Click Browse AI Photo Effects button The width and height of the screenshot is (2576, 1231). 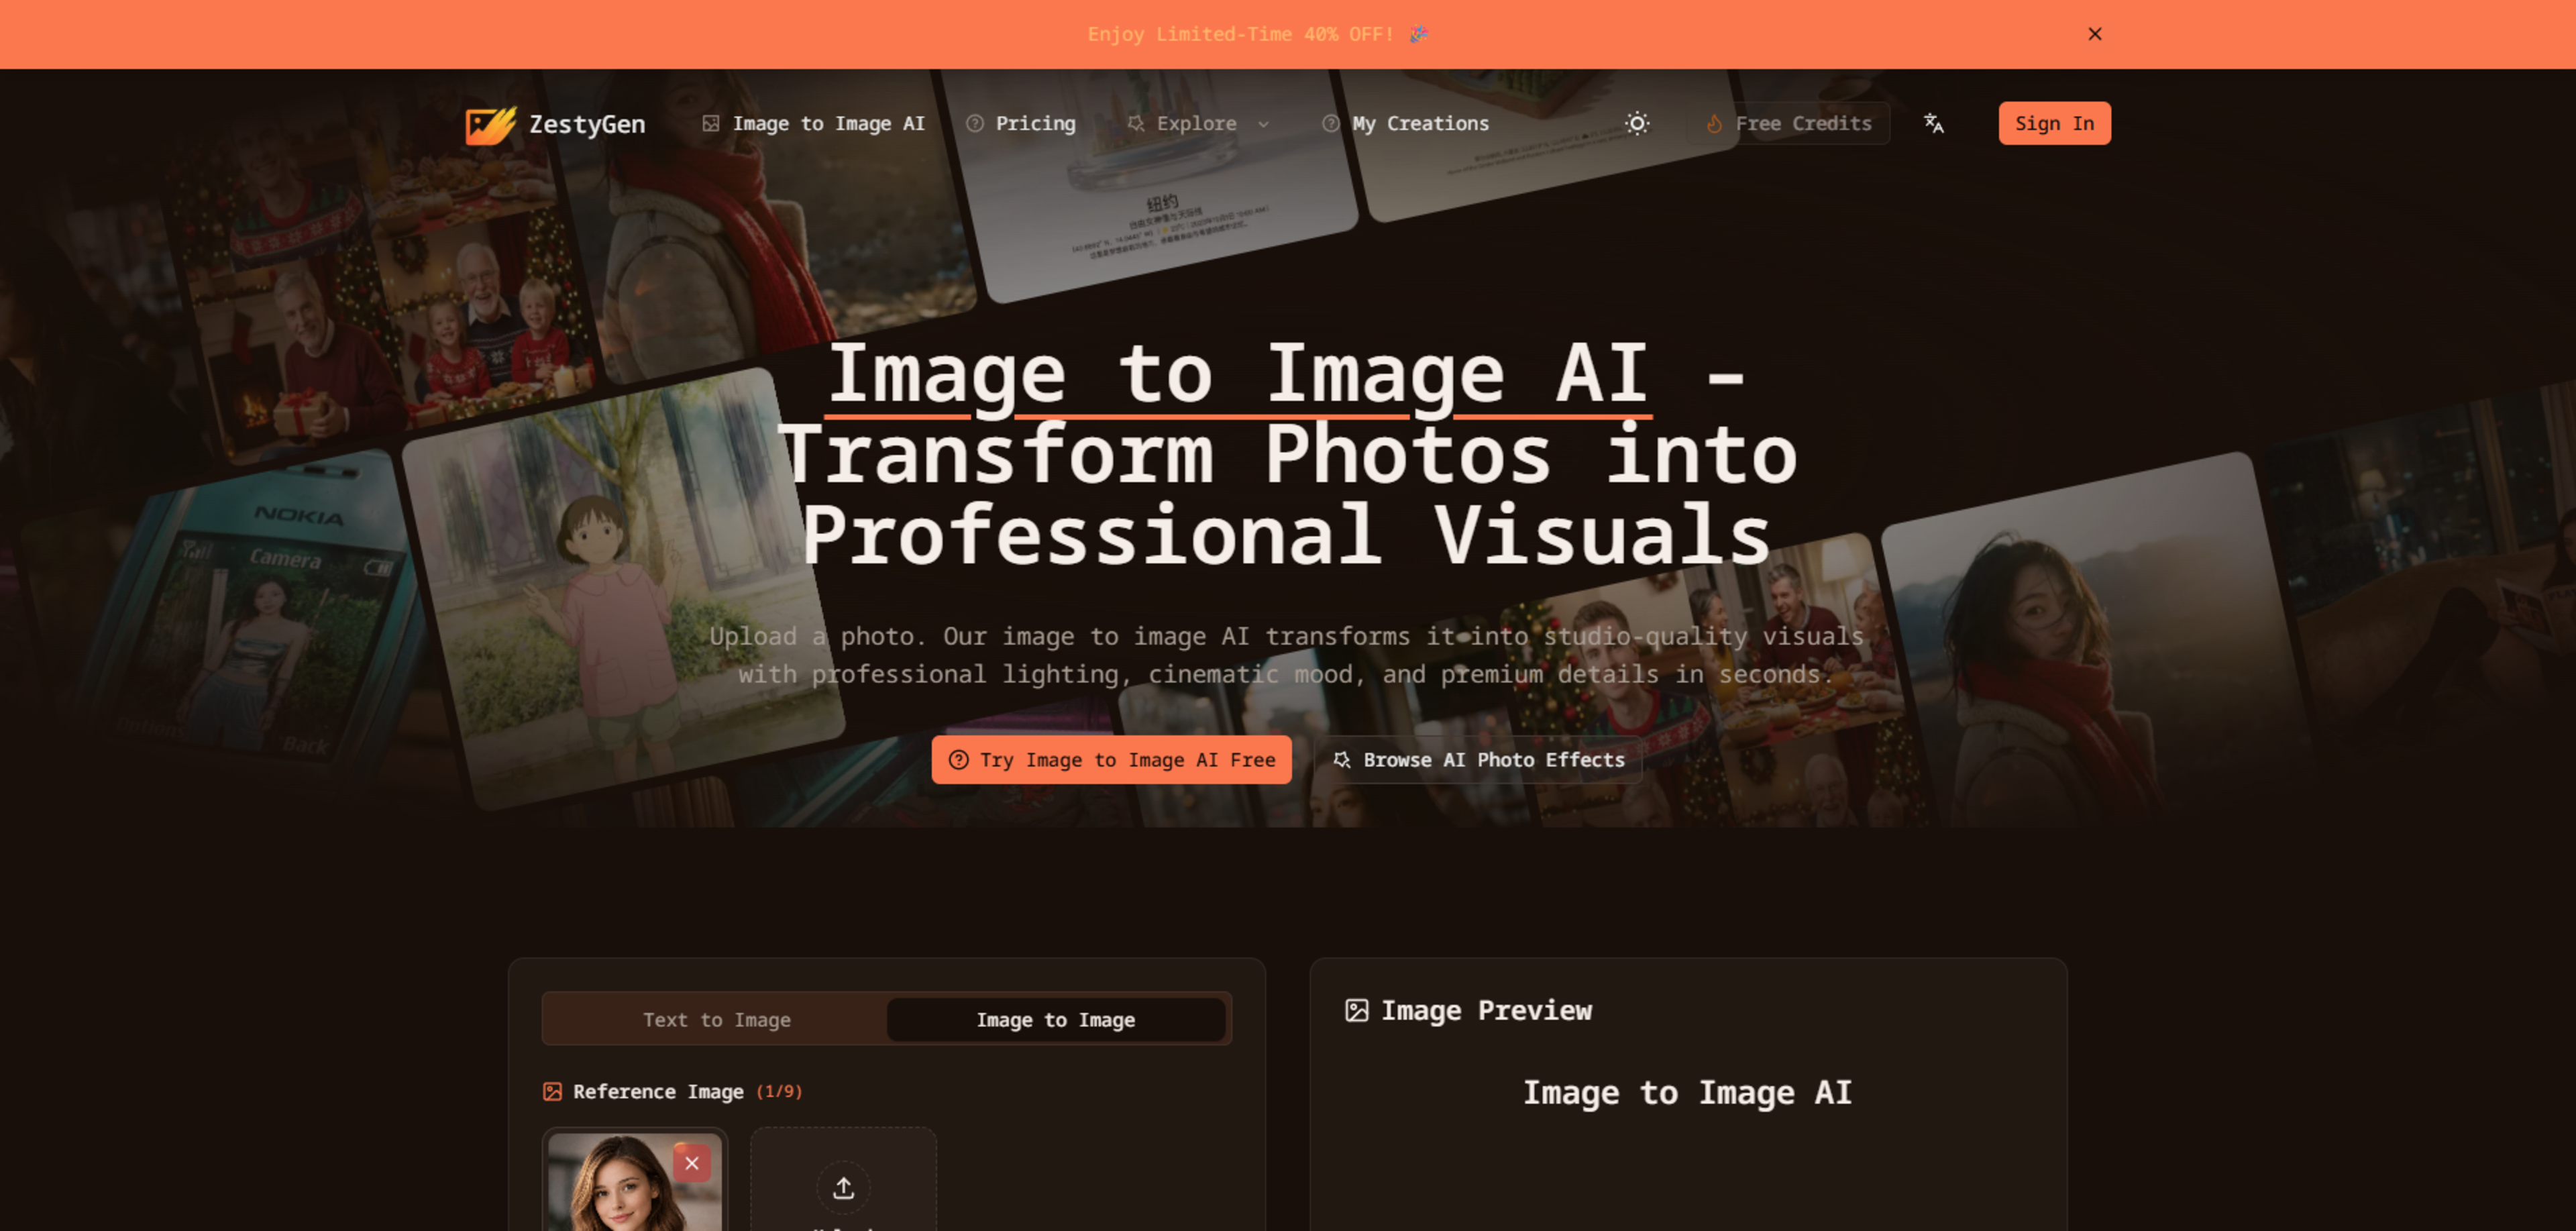click(x=1478, y=760)
